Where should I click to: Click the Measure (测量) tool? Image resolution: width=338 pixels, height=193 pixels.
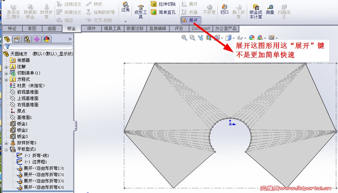pos(270,10)
